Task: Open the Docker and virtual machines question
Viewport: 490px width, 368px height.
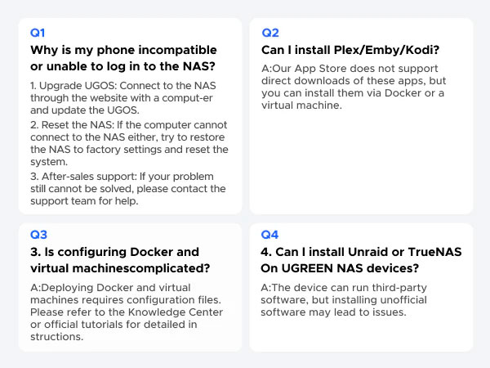Action: coord(120,260)
